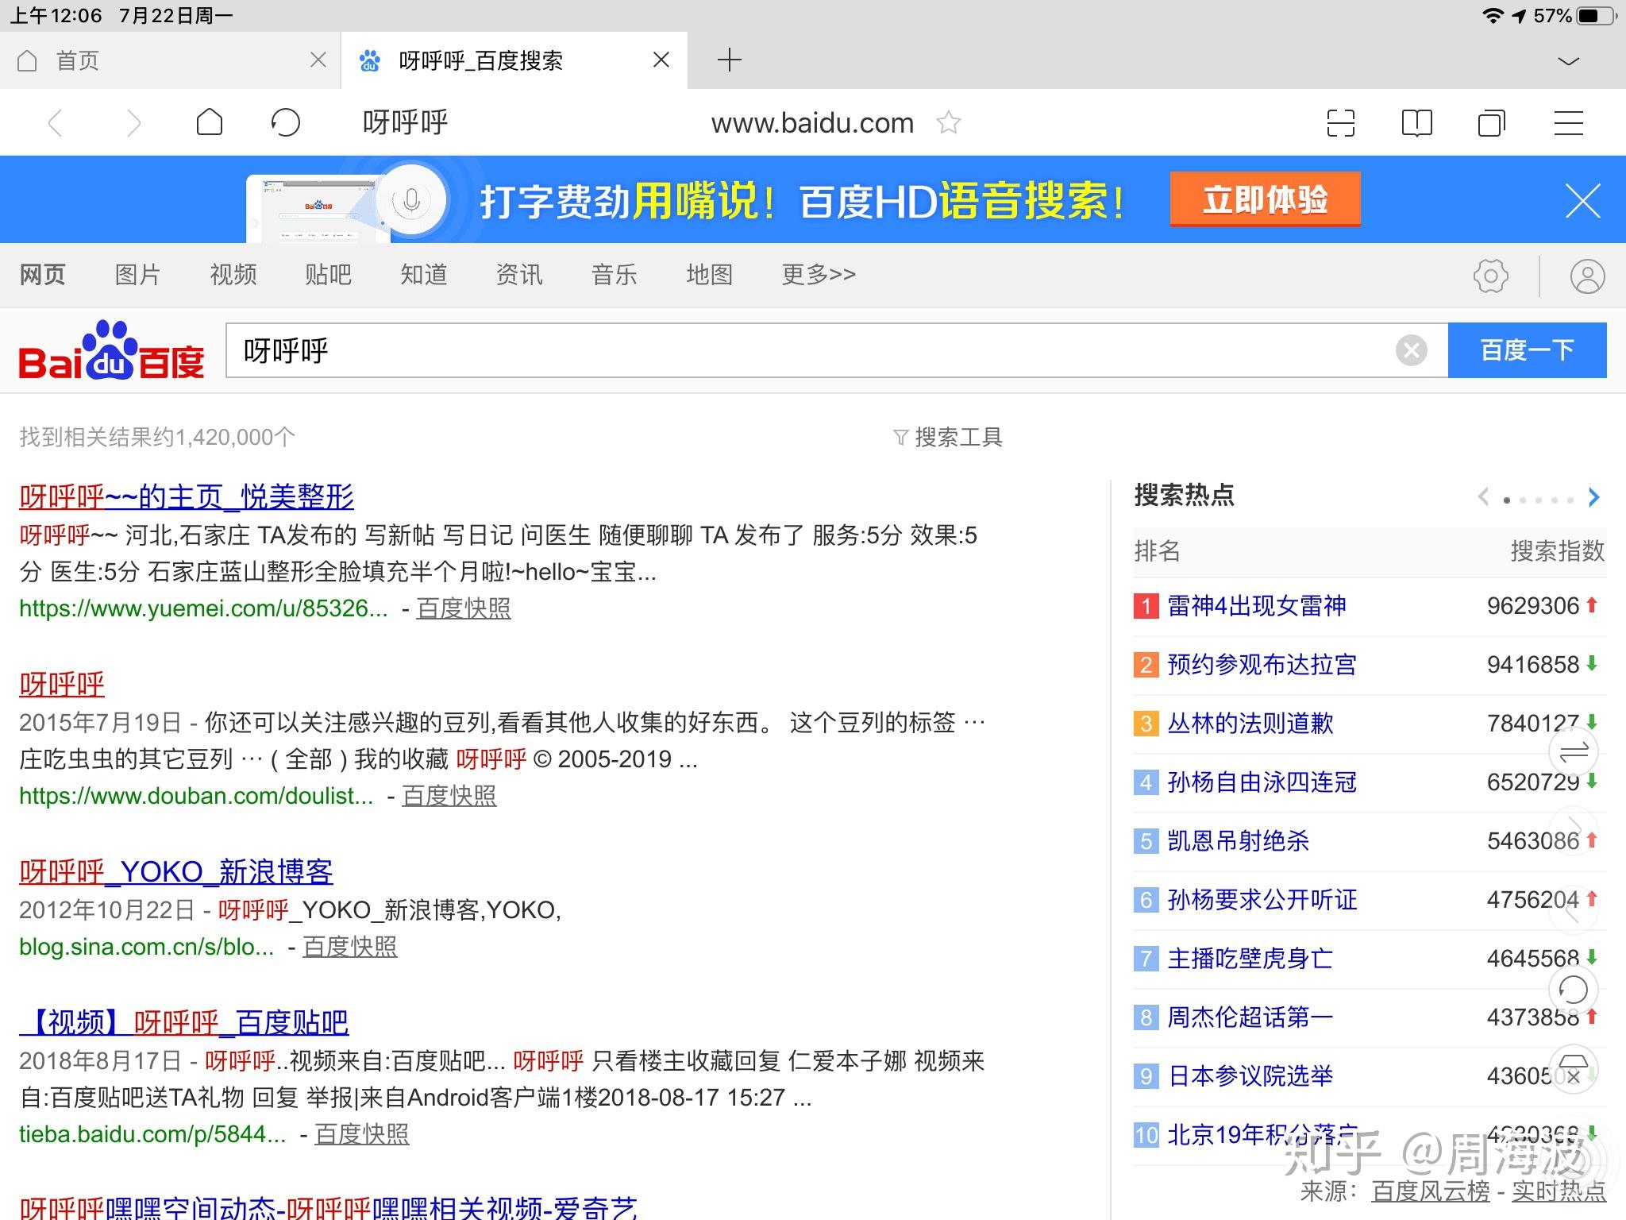Select the 视频 search category
The width and height of the screenshot is (1626, 1220).
(x=233, y=275)
